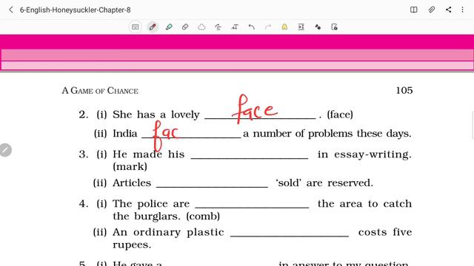Click the text "'sold' are reserved."
Screen dimensions: 474x266
[x=324, y=183]
